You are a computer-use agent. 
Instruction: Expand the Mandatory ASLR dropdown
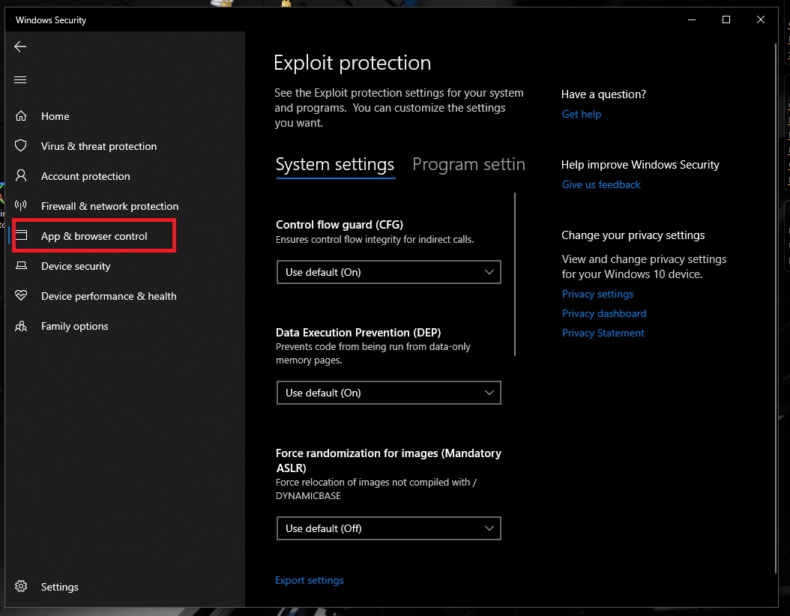click(388, 528)
